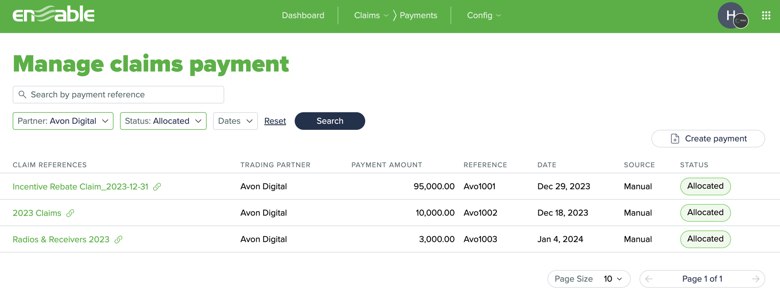The height and width of the screenshot is (291, 780).
Task: Select the 95,000.00 amount cell
Action: (x=434, y=186)
